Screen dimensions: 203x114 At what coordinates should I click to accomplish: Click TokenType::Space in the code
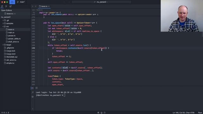74,79
